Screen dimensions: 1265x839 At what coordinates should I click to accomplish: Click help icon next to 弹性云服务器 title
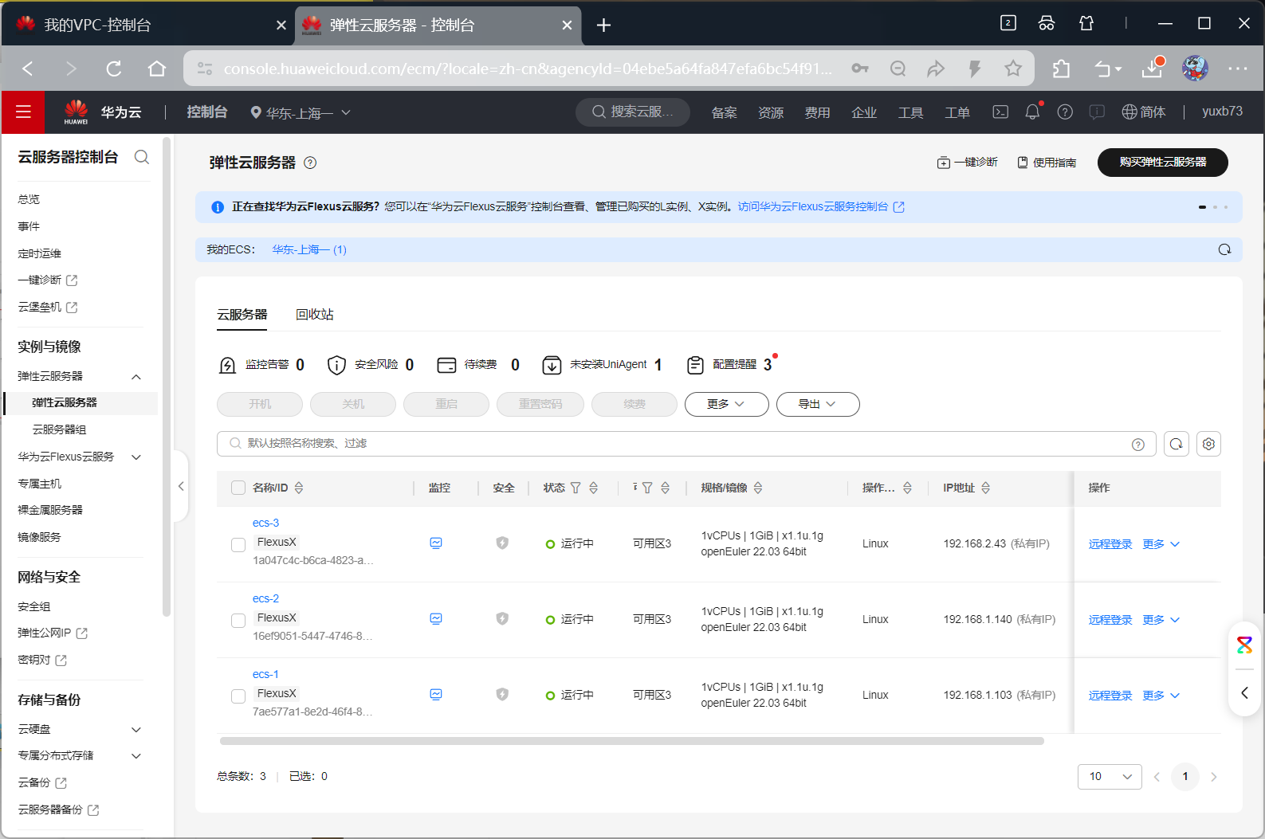[x=311, y=163]
